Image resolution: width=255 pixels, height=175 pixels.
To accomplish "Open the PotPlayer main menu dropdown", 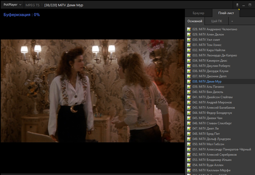I will click(x=12, y=5).
